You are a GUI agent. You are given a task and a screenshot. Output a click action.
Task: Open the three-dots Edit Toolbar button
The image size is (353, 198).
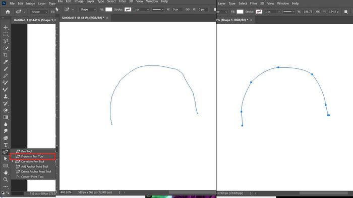pyautogui.click(x=6, y=186)
